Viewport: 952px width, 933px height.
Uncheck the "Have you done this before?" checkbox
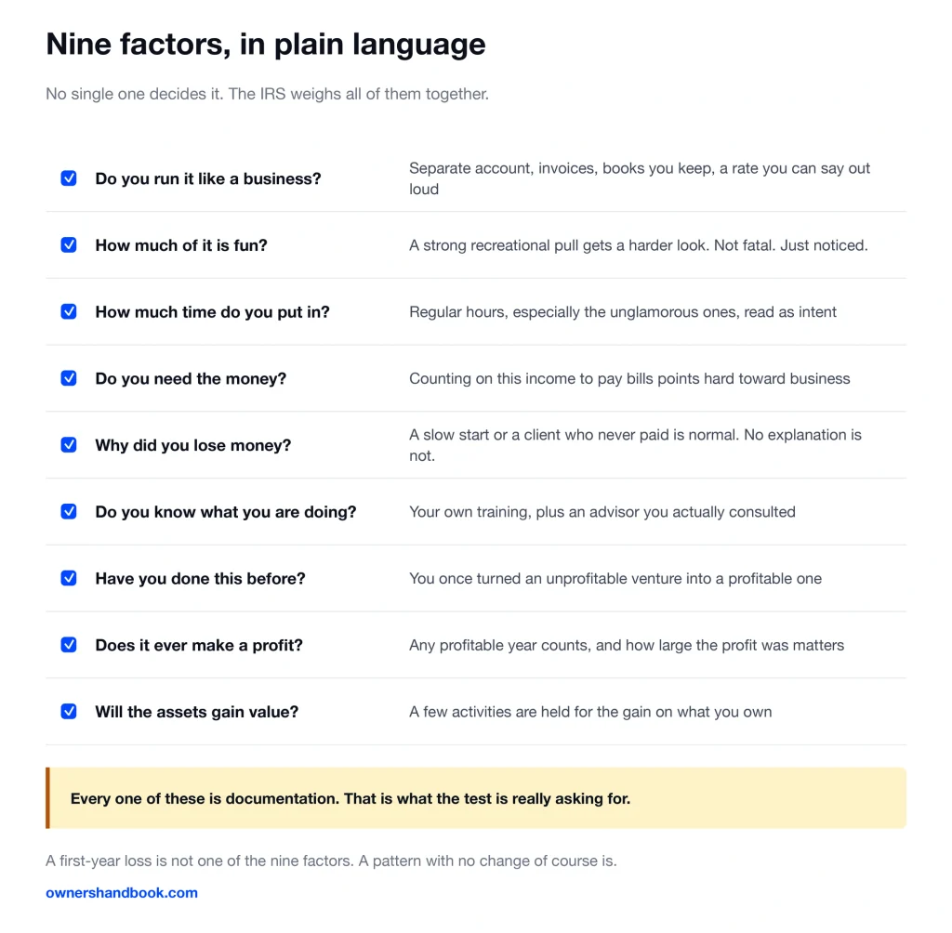(69, 579)
